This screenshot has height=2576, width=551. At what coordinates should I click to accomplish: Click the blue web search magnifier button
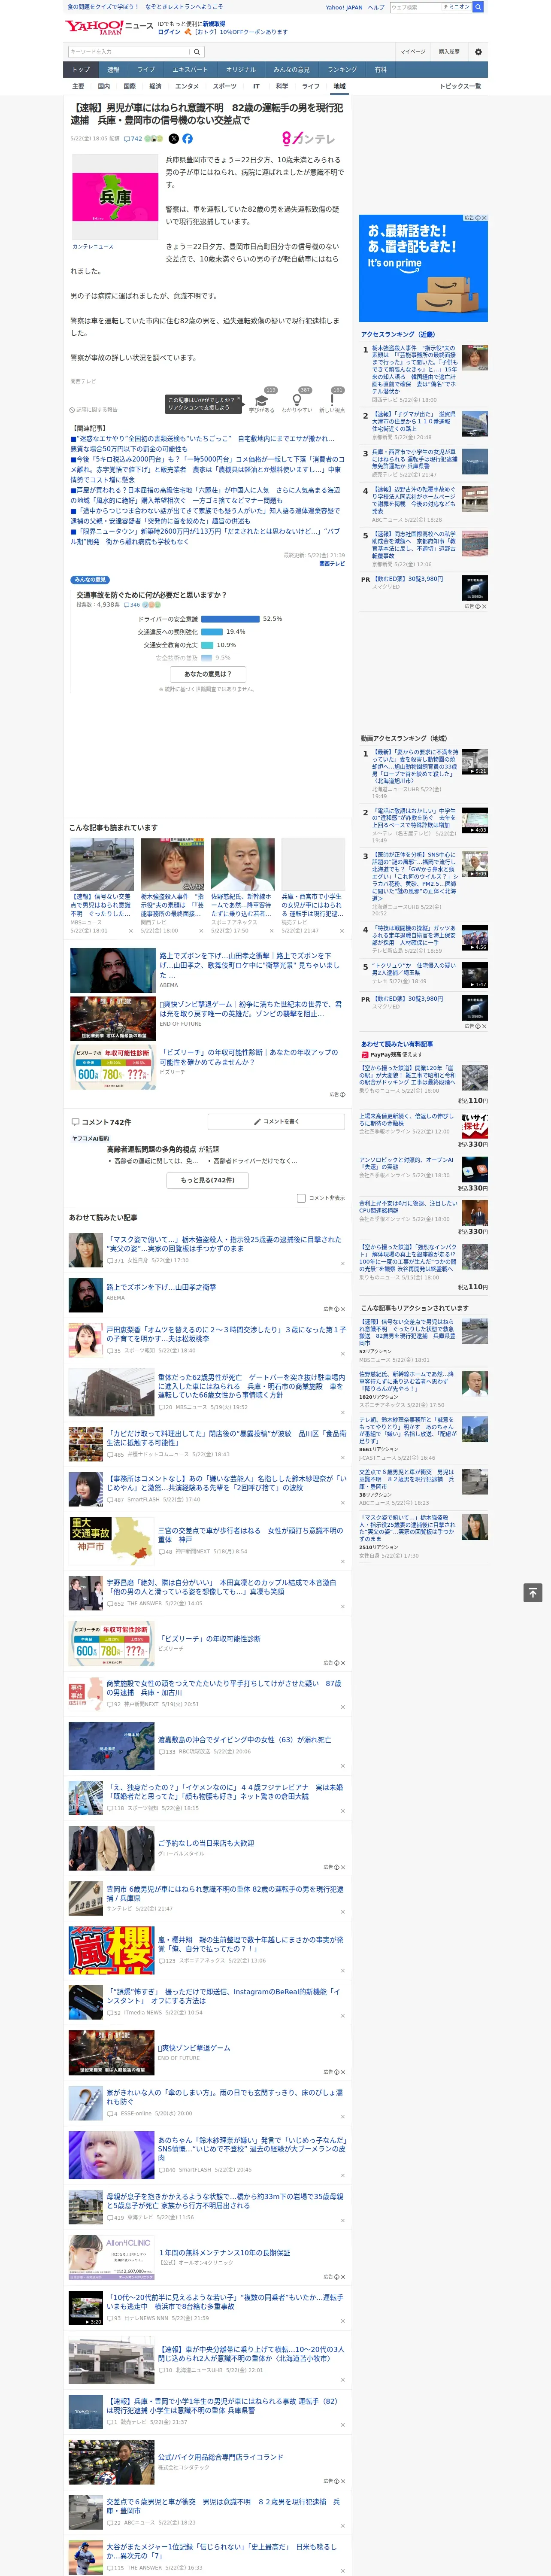click(478, 7)
